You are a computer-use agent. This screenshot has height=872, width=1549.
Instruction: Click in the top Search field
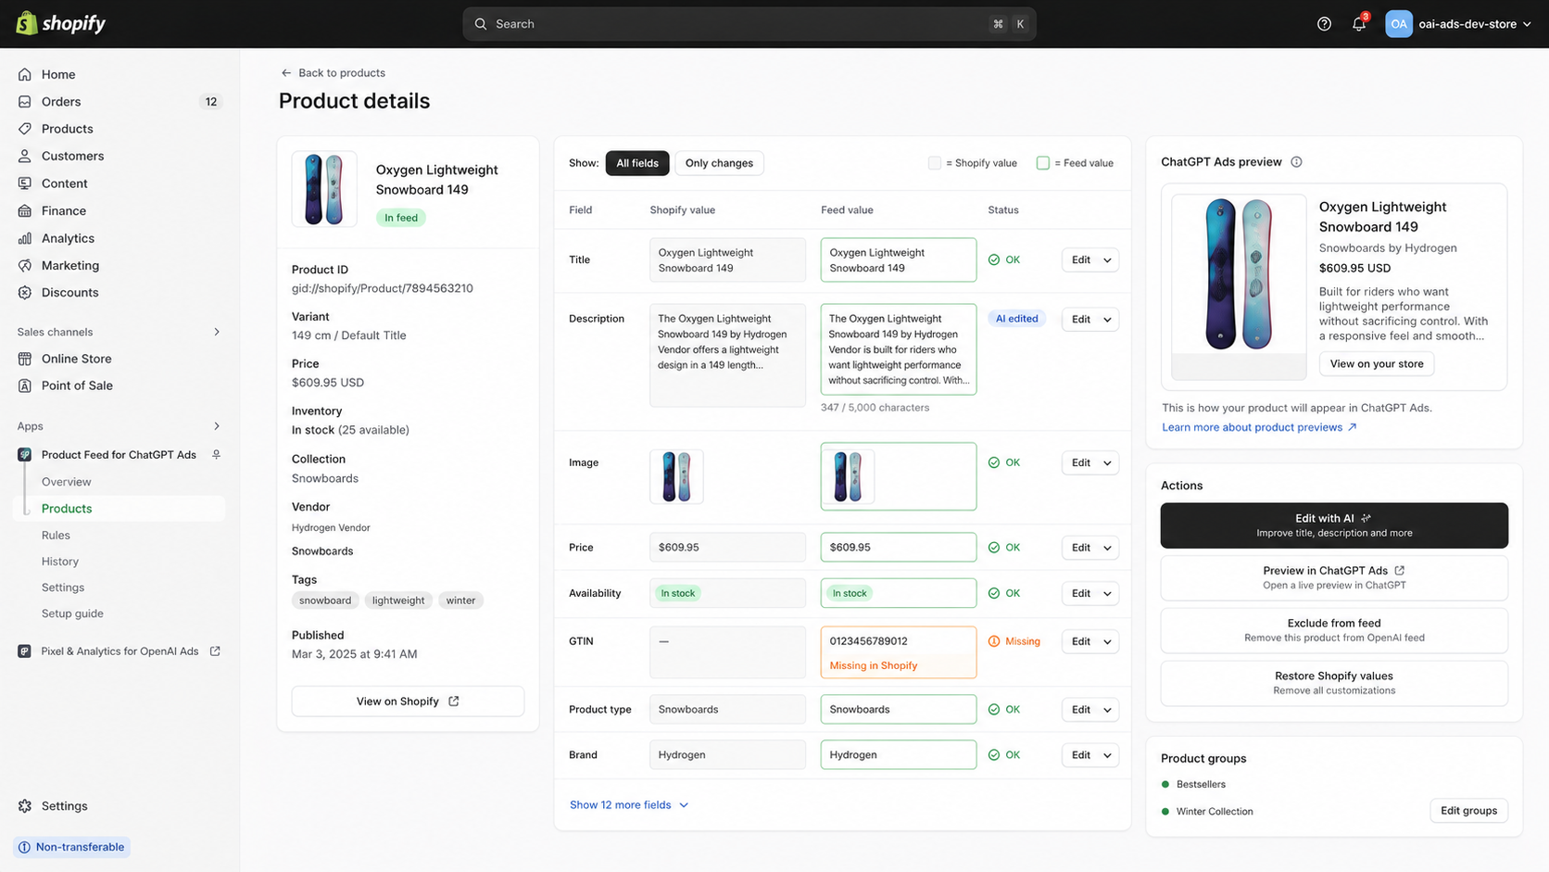749,24
